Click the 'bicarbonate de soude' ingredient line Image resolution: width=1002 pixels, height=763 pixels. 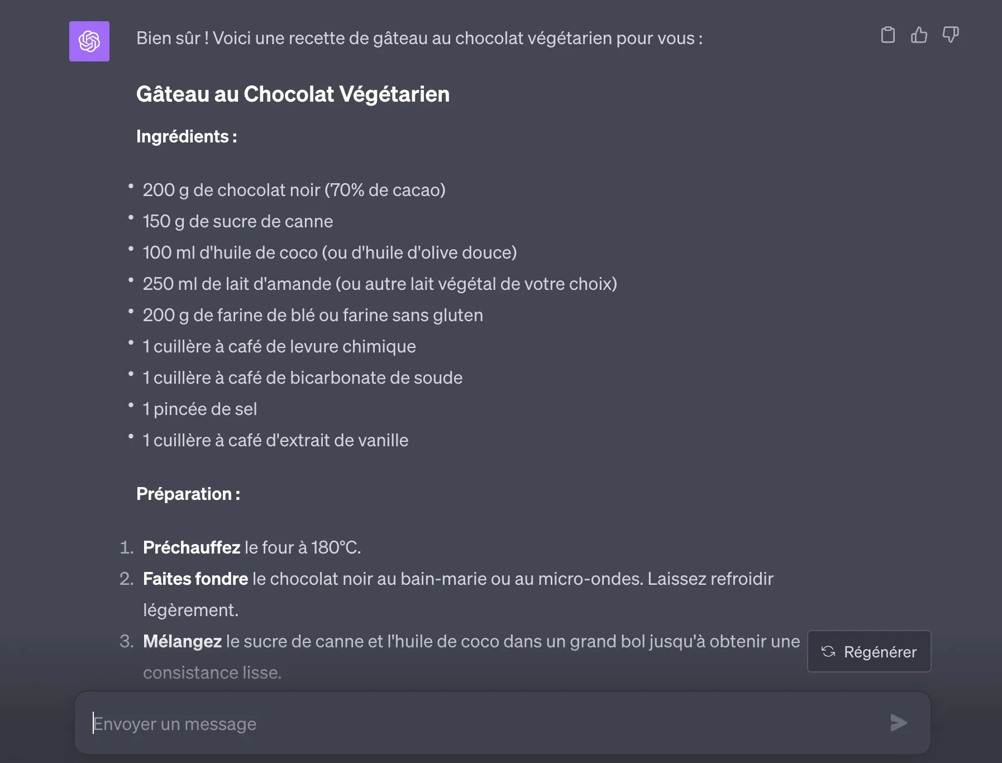(303, 378)
